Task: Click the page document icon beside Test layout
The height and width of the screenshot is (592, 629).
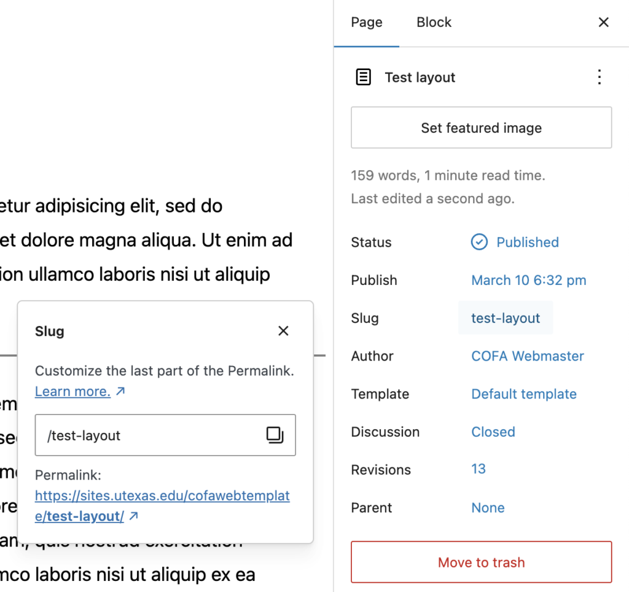Action: click(364, 77)
